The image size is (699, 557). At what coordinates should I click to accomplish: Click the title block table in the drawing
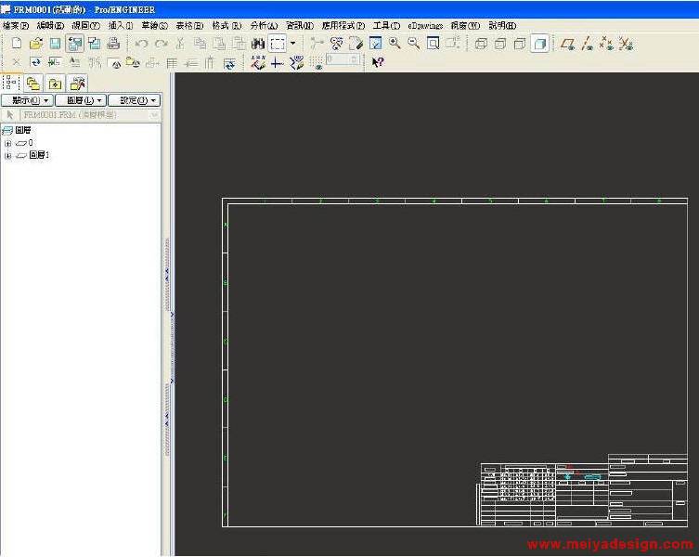point(585,490)
